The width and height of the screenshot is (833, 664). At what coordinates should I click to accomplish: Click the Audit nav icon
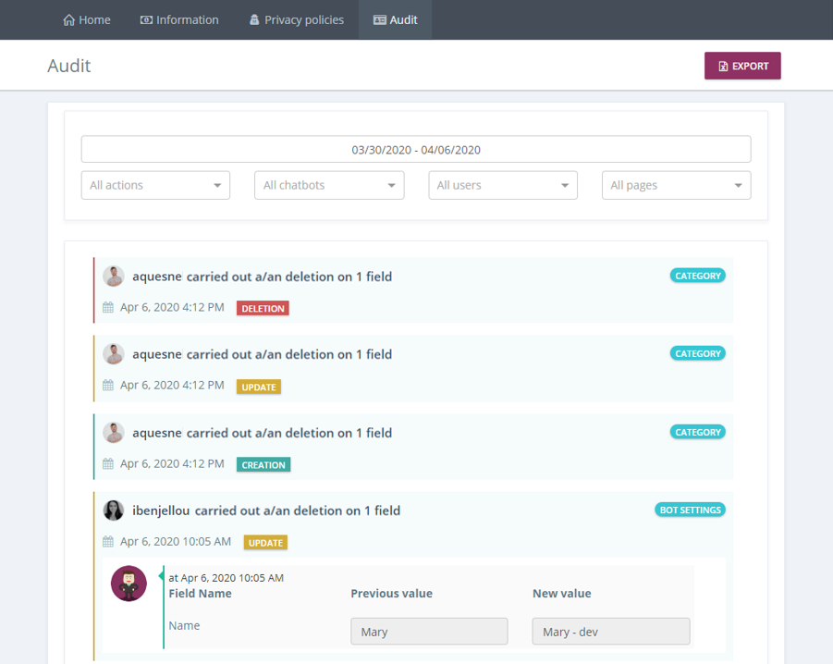pos(379,20)
